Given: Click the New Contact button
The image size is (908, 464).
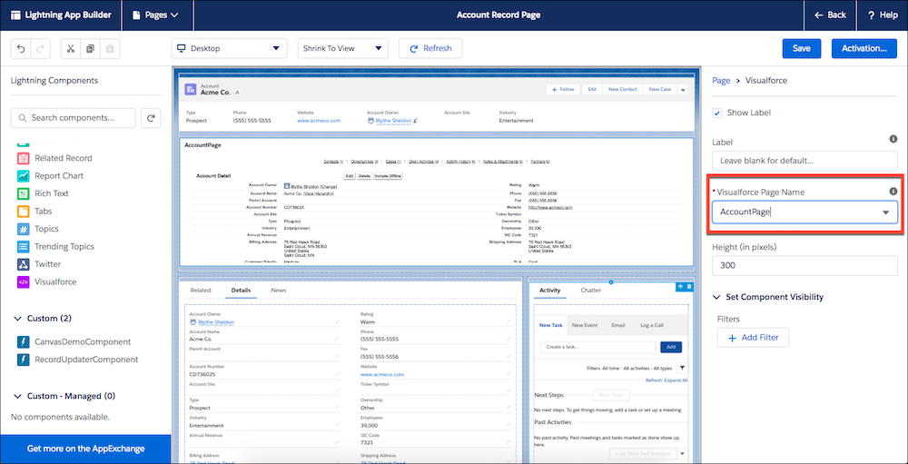Looking at the screenshot, I should pos(623,90).
